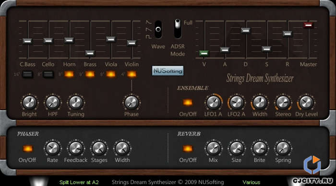Click the Phaser Rate knob
Screen dimensions: 336x186
(x=53, y=148)
